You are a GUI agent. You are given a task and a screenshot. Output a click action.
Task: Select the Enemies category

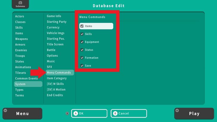(x=21, y=50)
